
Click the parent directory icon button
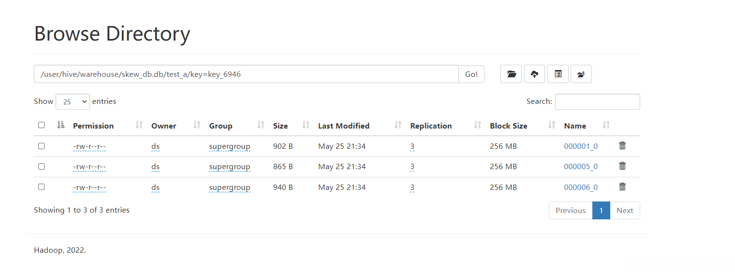[x=581, y=74]
